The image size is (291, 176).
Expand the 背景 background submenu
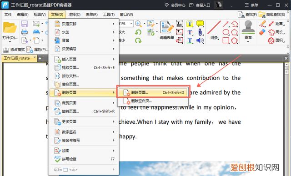pyautogui.click(x=84, y=40)
